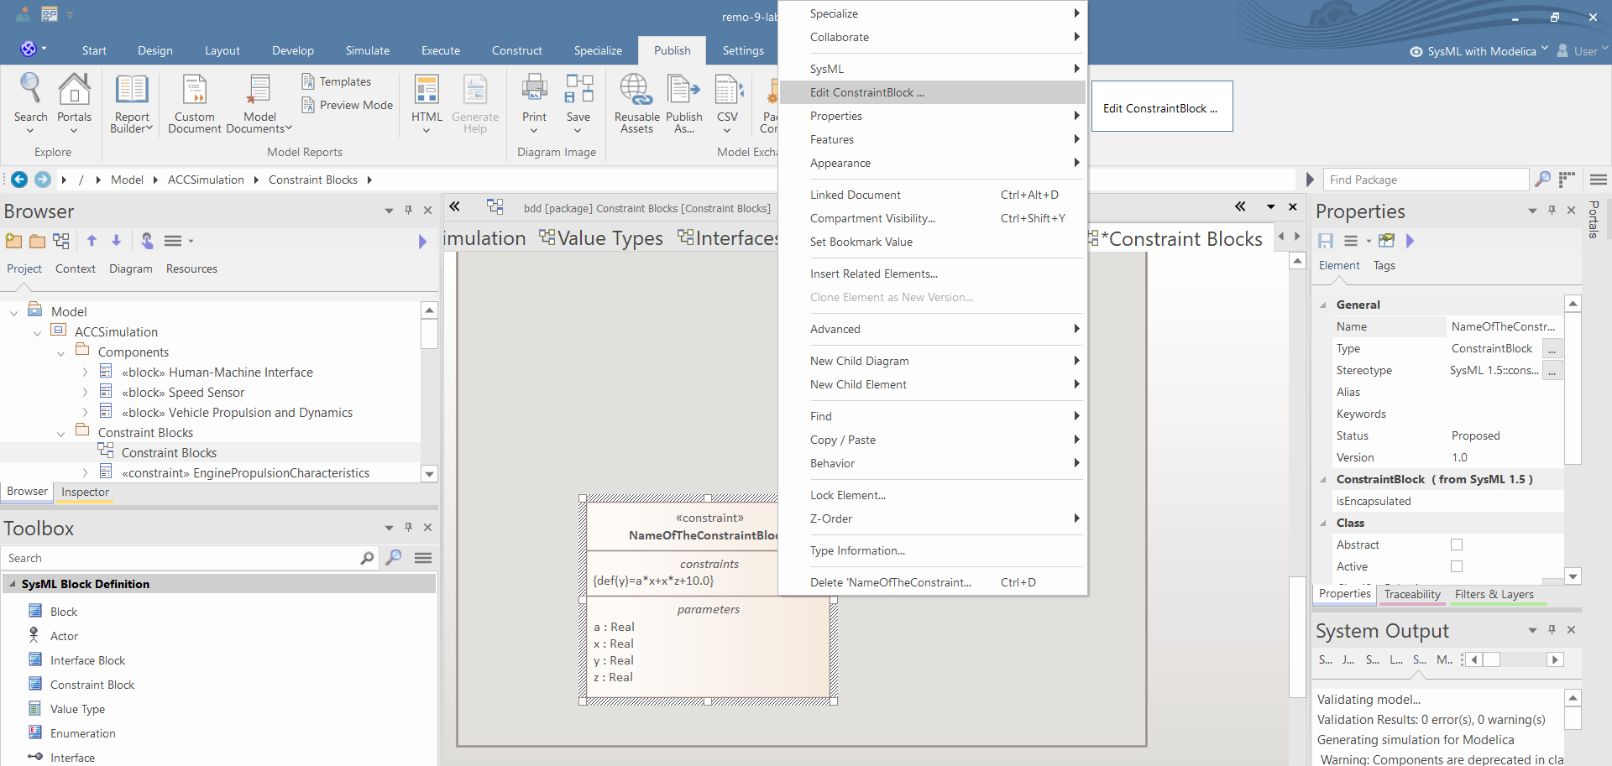1612x766 pixels.
Task: Open the Toolbox hamburger menu
Action: pyautogui.click(x=423, y=558)
